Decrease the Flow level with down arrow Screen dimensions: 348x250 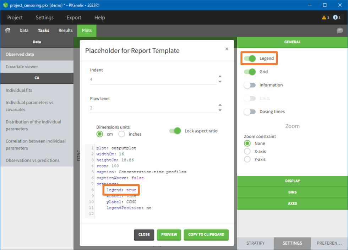[x=220, y=110]
